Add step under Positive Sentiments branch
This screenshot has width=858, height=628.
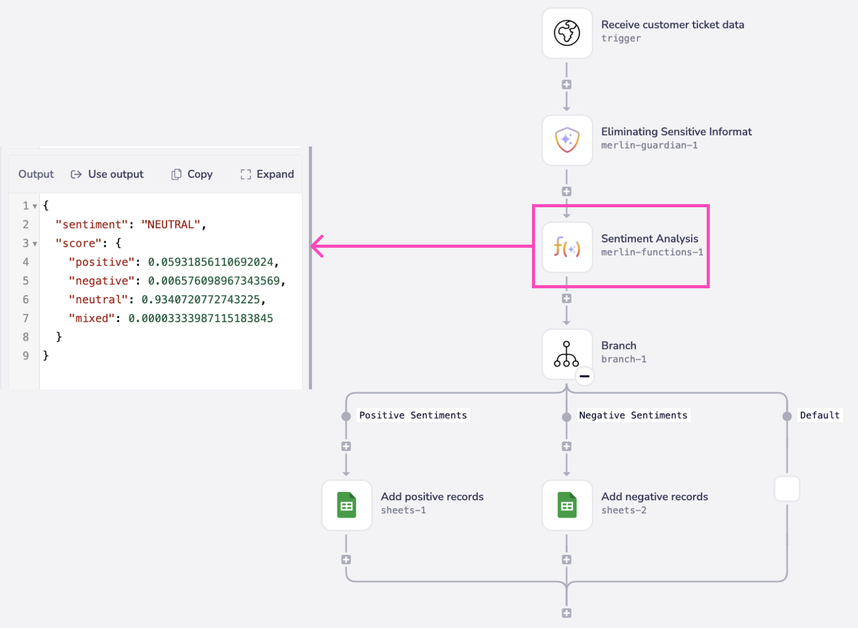tap(346, 446)
